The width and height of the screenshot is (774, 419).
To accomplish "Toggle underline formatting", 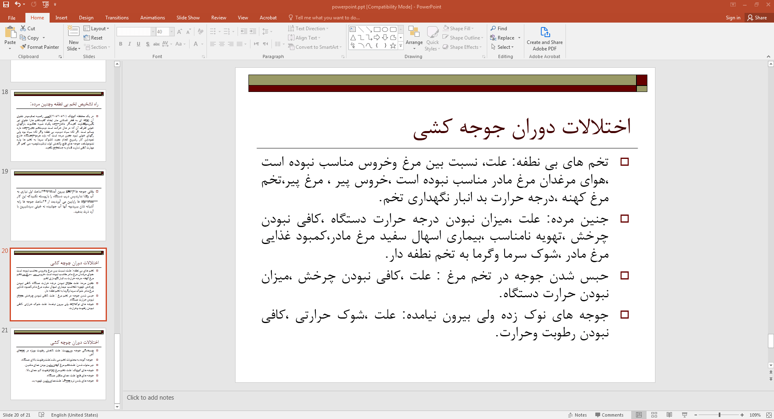I will pos(138,44).
